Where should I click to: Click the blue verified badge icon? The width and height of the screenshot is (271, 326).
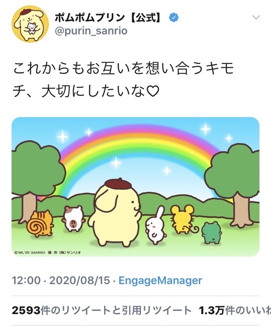[174, 18]
